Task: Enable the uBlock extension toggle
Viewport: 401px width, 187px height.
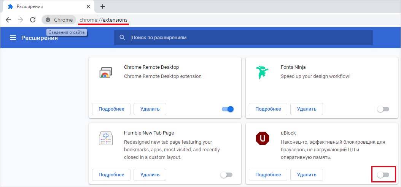Action: coord(383,175)
